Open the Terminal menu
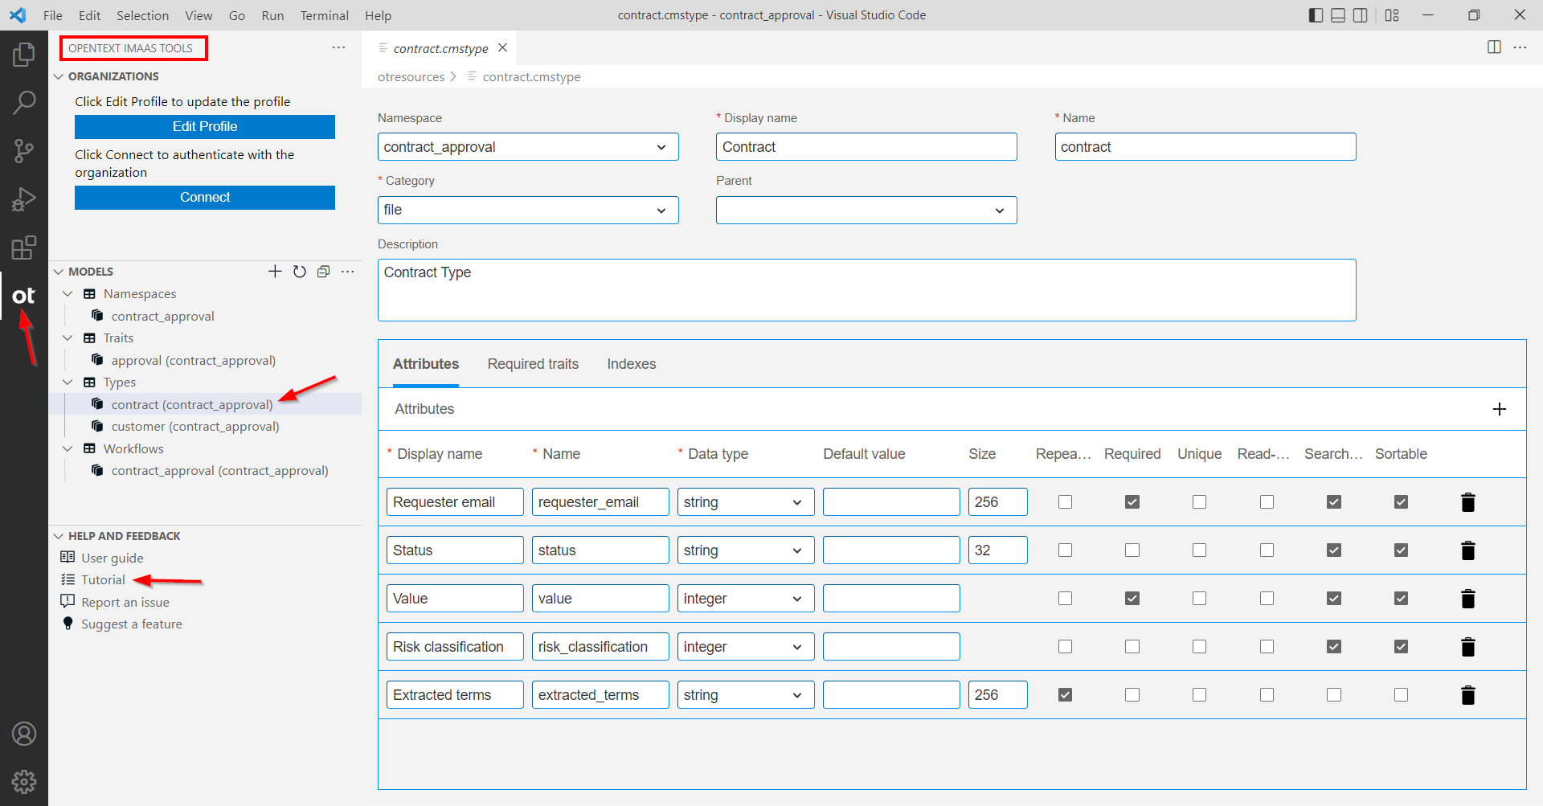Viewport: 1543px width, 806px height. click(324, 15)
